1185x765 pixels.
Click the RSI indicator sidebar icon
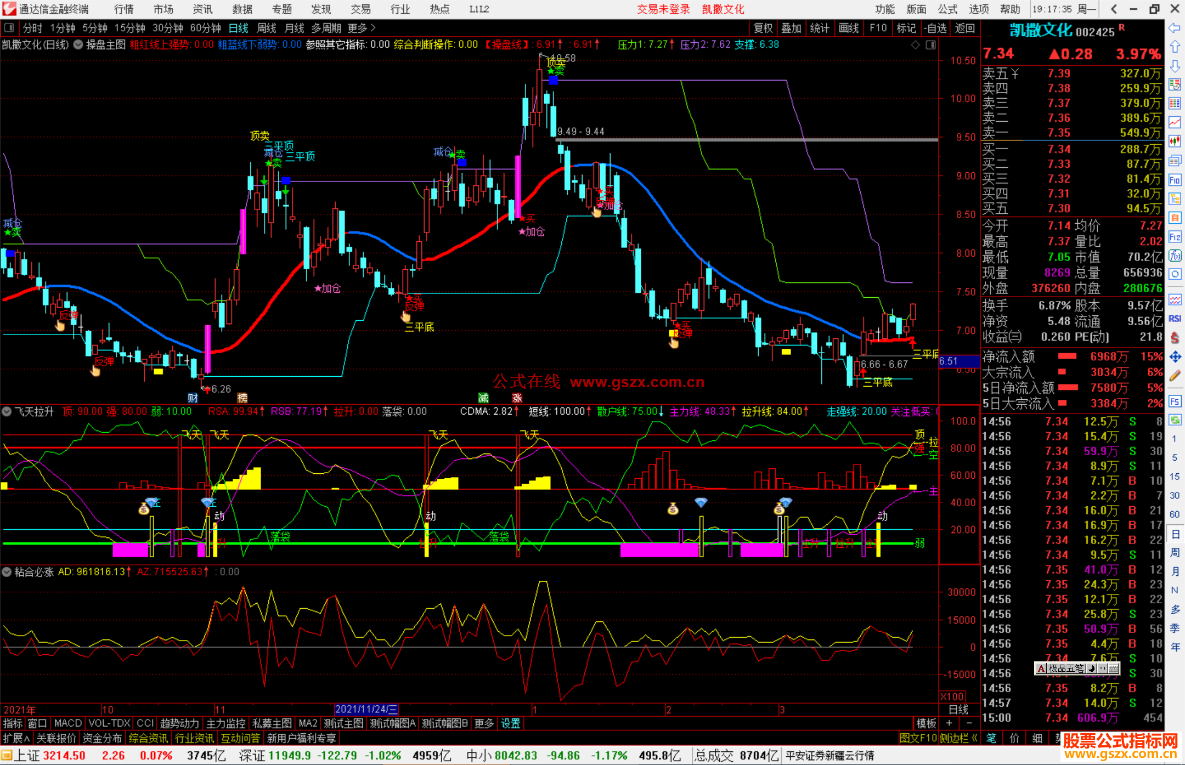pyautogui.click(x=1175, y=319)
